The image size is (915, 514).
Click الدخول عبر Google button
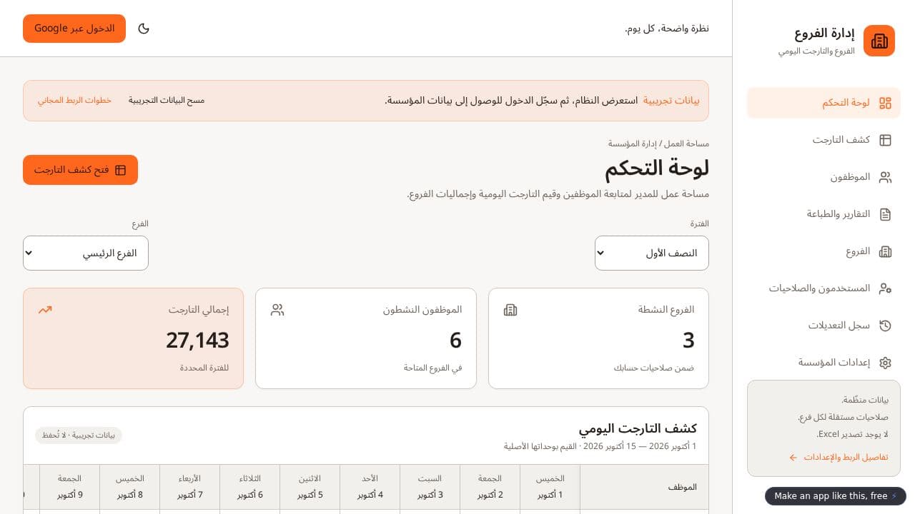pos(74,29)
